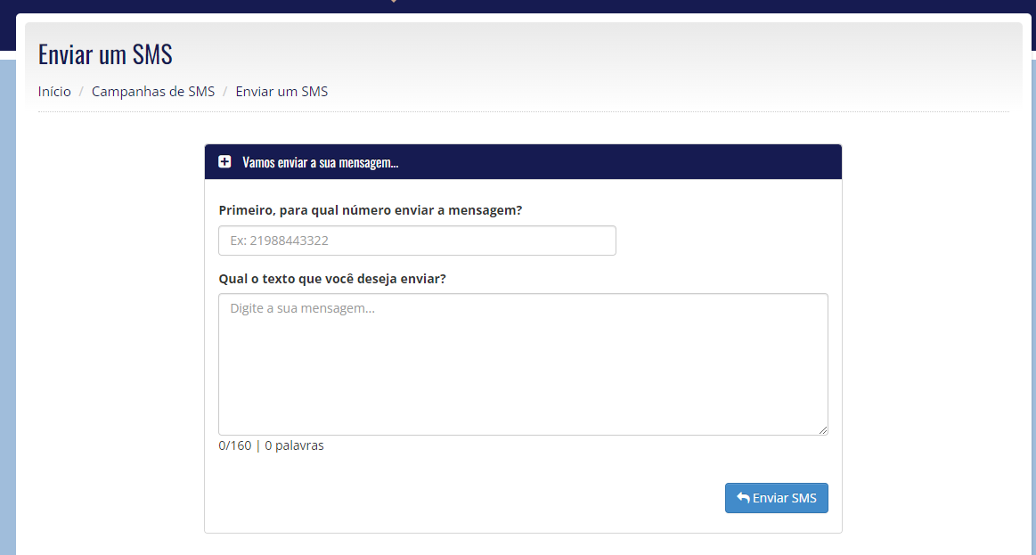This screenshot has height=555, width=1036.
Task: Click the 'Qual o texto que você deseja enviar' label
Action: point(332,279)
